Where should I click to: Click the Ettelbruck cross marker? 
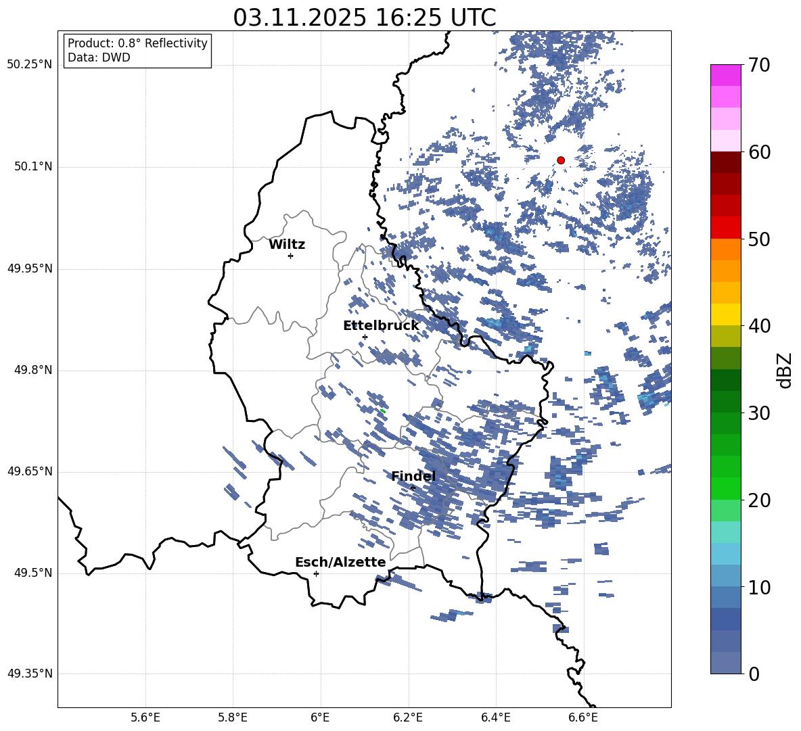(x=365, y=337)
